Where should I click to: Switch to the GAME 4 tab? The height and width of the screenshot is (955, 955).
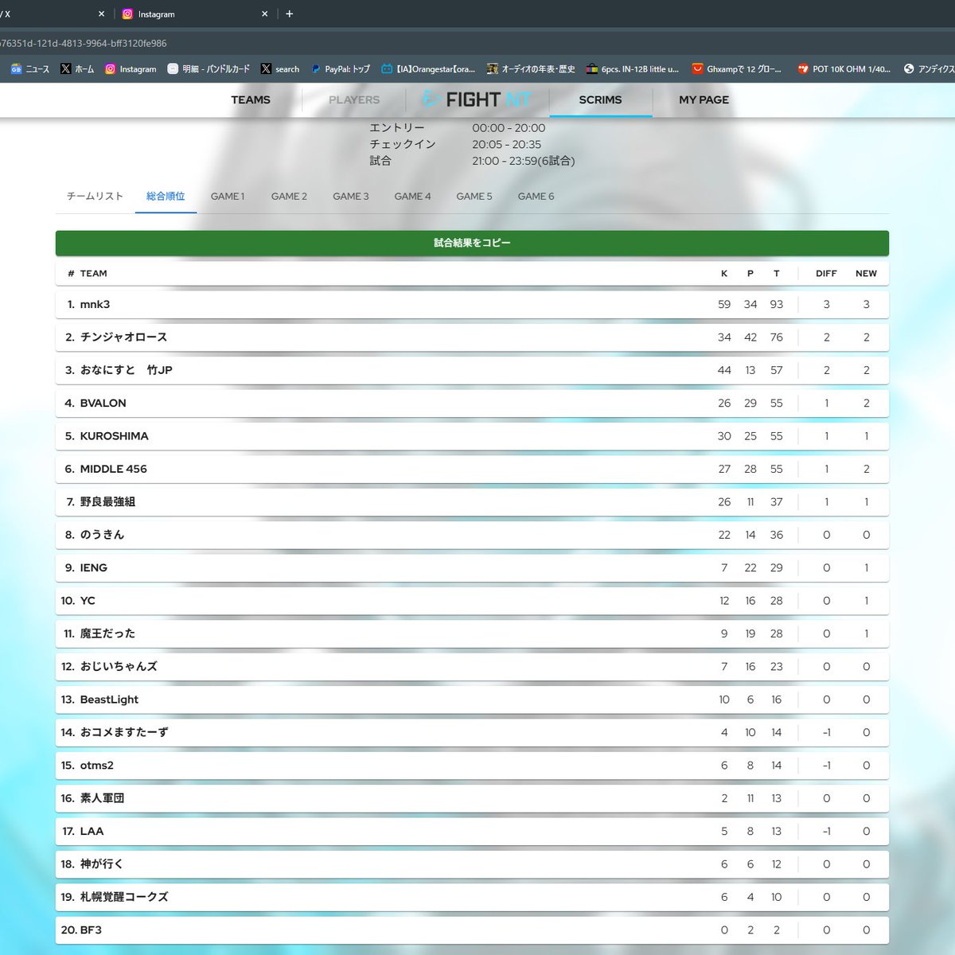coord(412,196)
